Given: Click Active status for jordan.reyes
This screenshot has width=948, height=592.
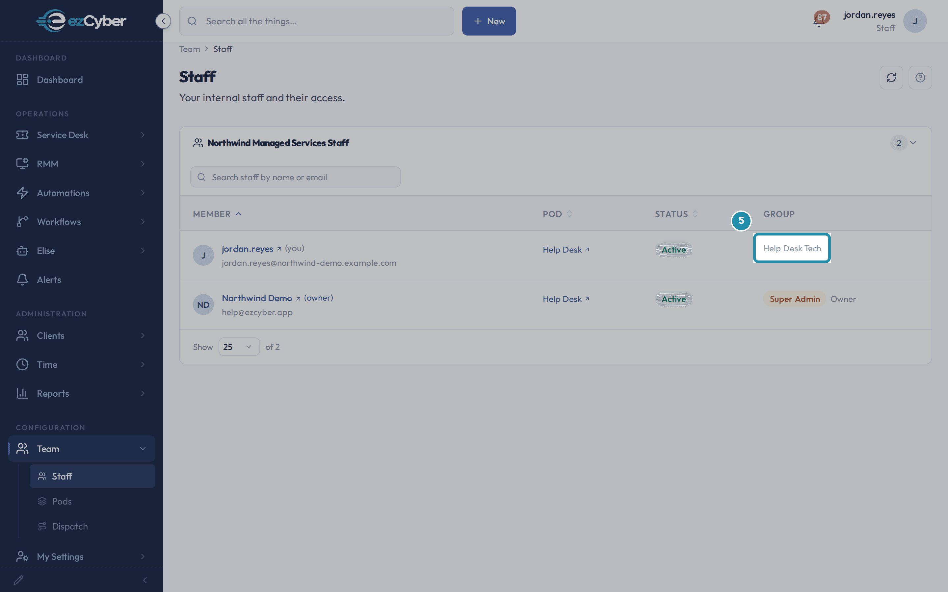Looking at the screenshot, I should tap(673, 249).
